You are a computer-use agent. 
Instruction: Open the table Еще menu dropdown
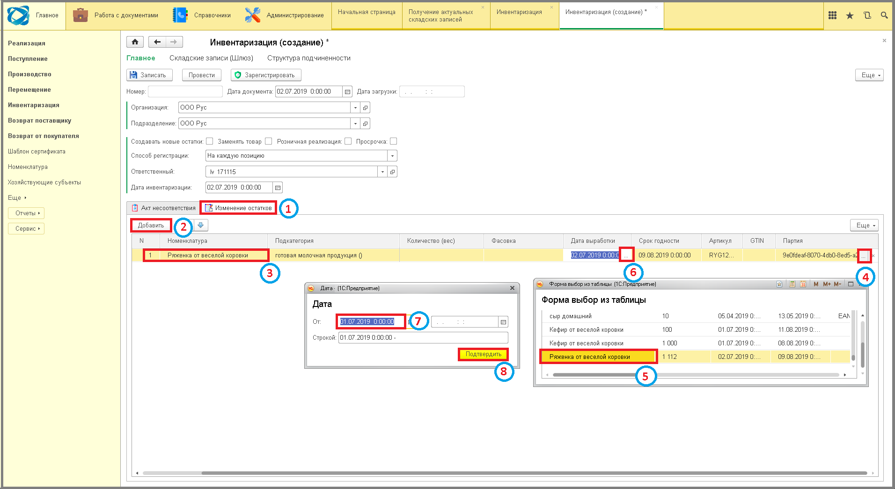pos(864,226)
